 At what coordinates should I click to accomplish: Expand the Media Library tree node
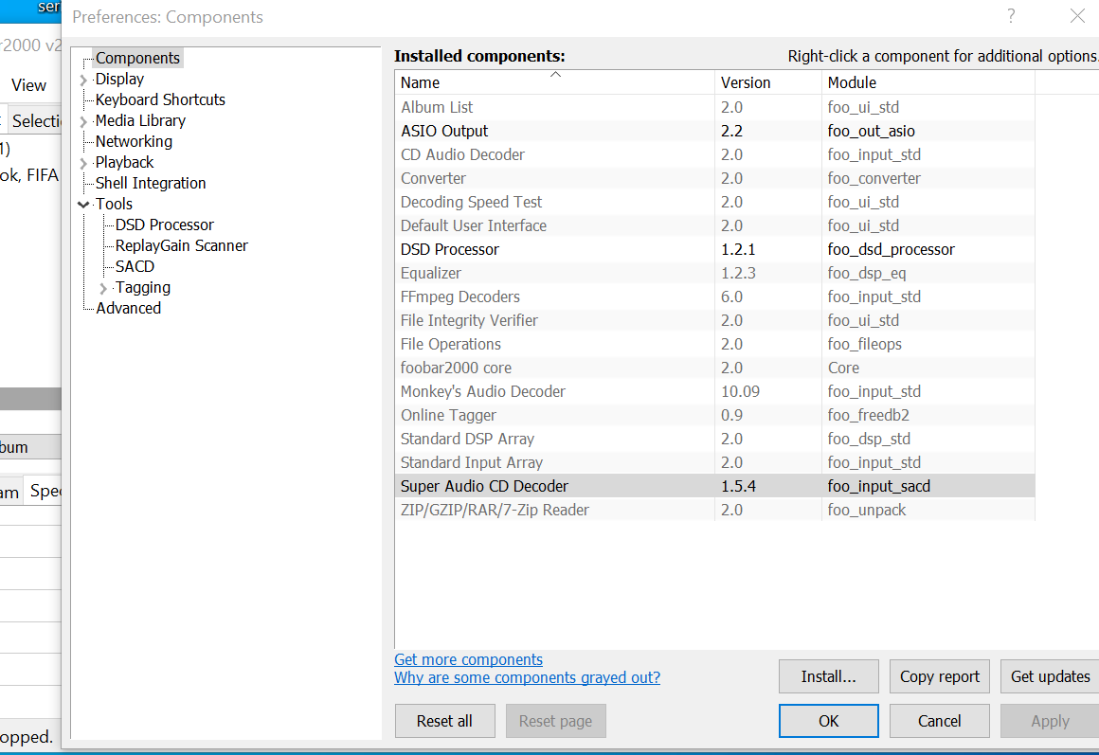tap(84, 121)
